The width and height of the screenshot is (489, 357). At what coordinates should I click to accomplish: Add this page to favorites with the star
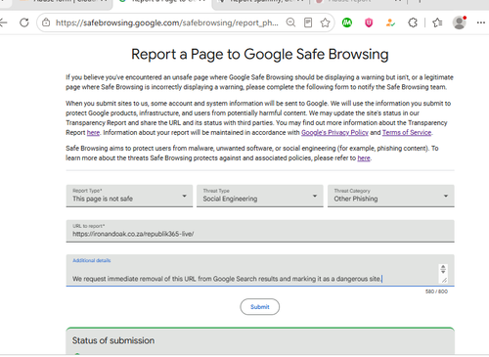(x=325, y=22)
